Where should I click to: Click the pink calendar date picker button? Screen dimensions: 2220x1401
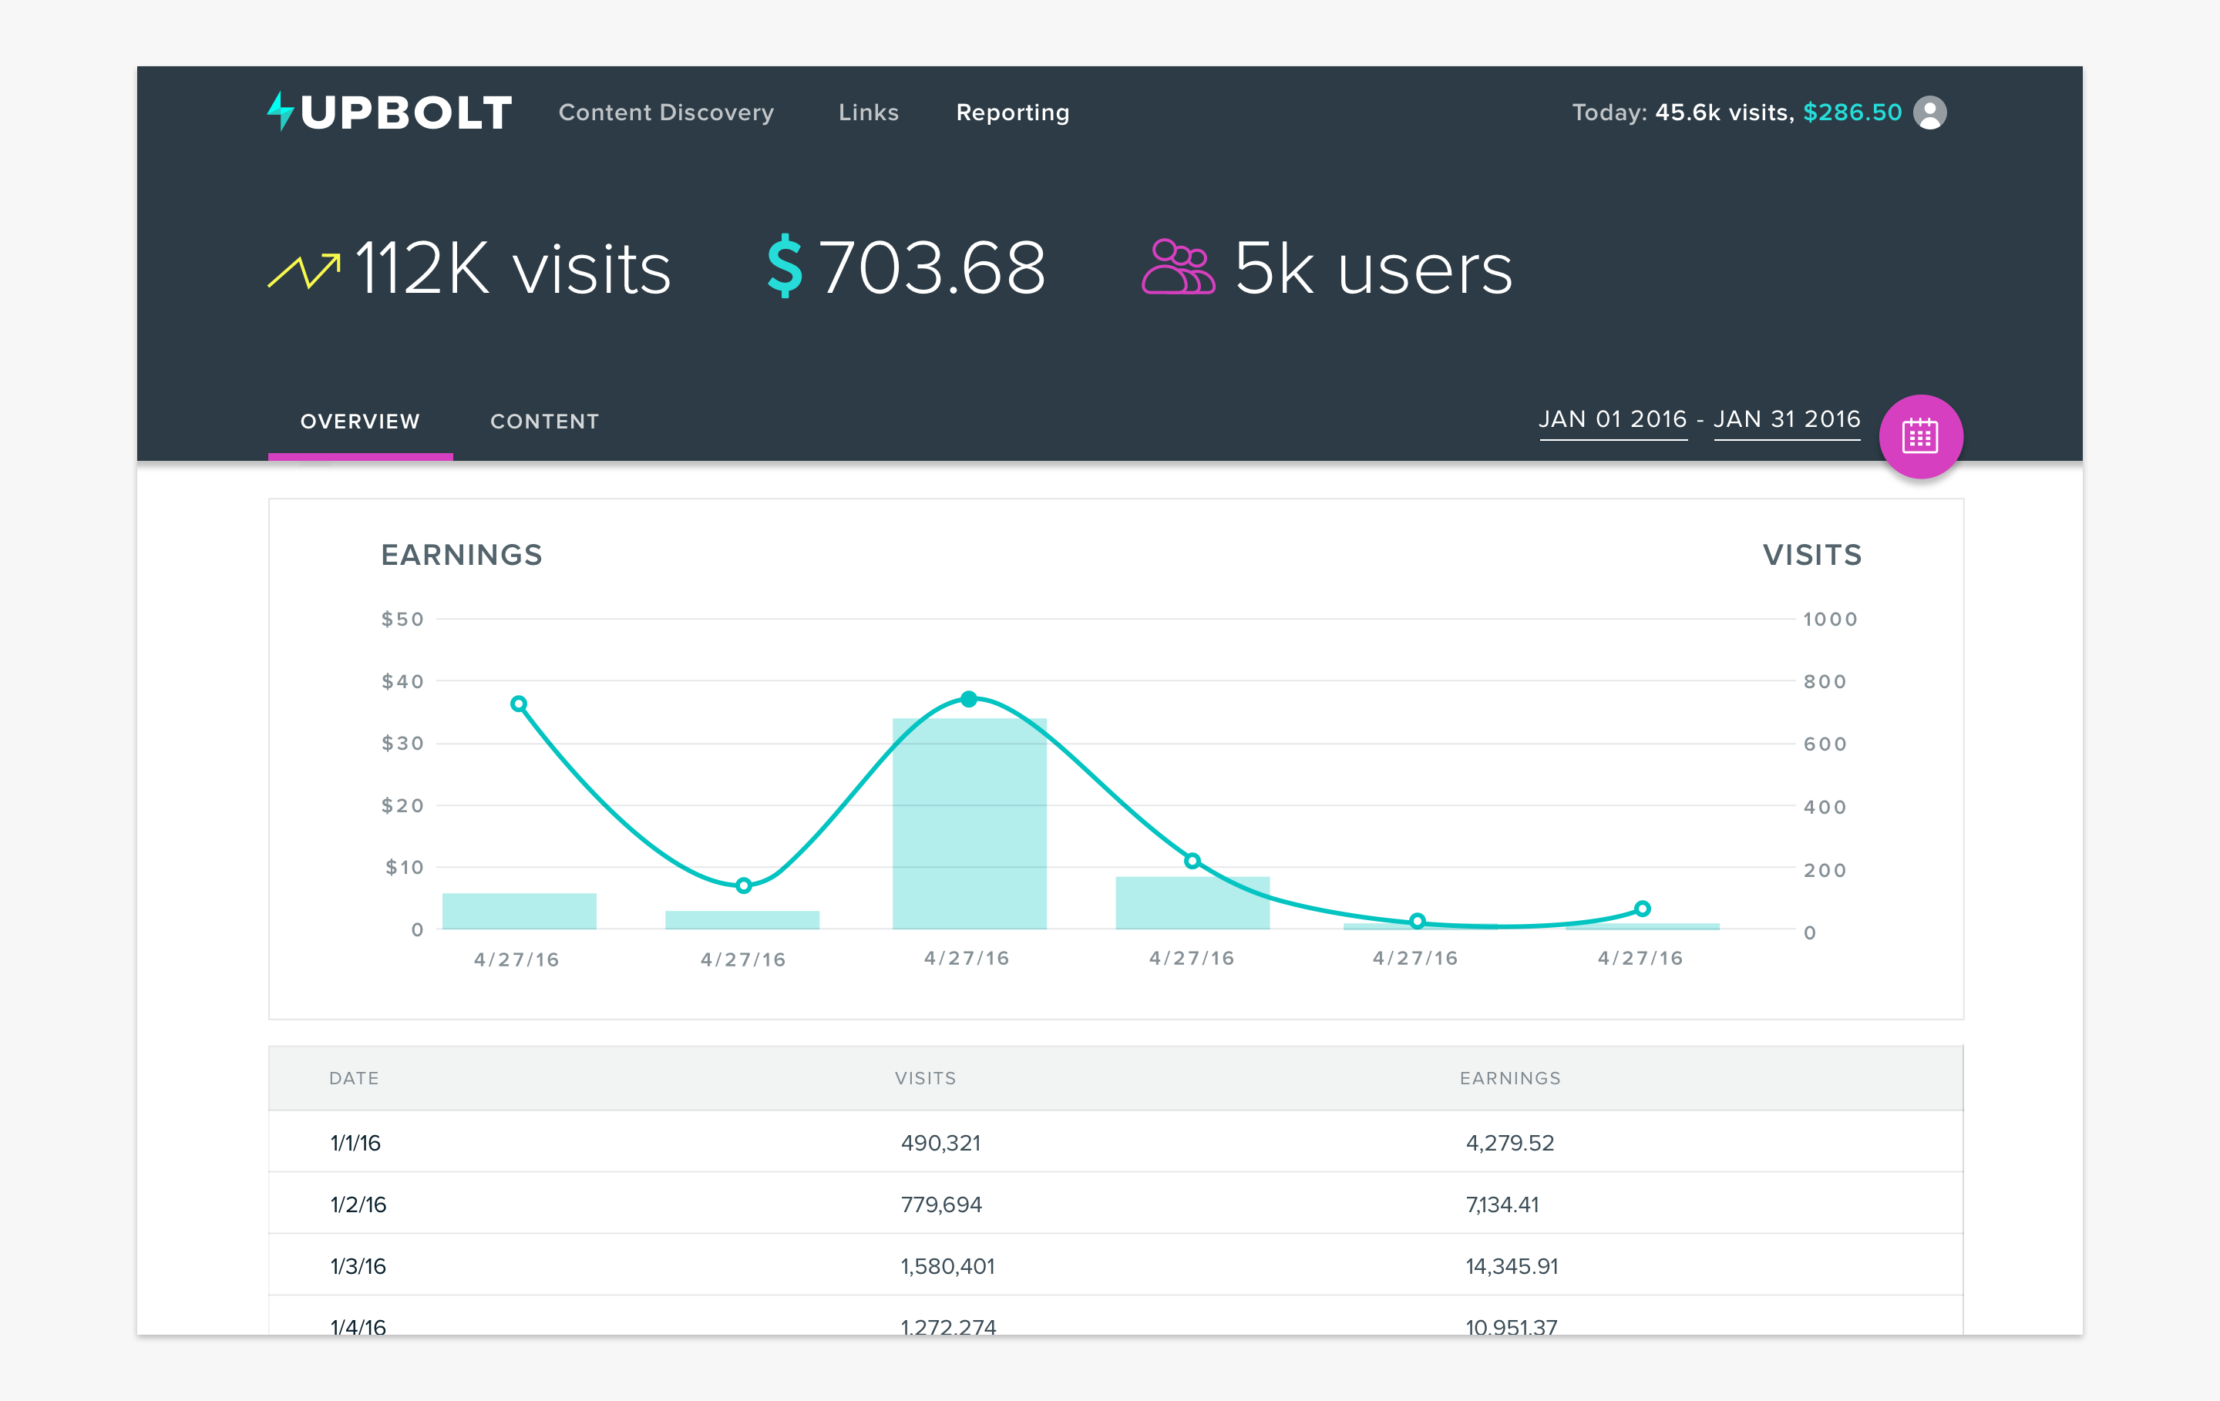click(x=1919, y=436)
